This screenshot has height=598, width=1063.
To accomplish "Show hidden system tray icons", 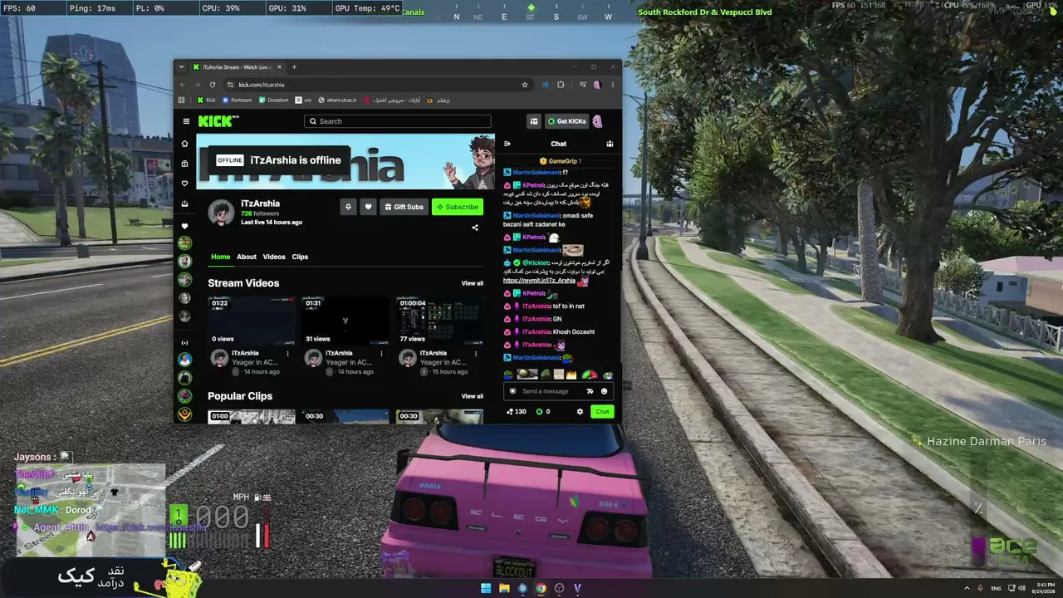I will [967, 588].
